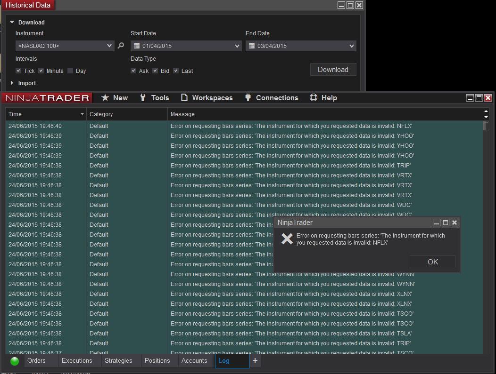Click the plug icon beside Connections

point(248,97)
